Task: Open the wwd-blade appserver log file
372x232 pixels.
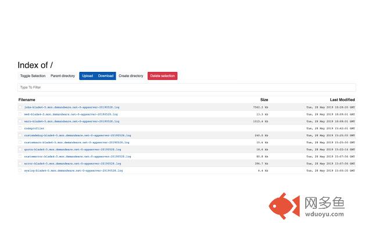Action: coord(71,114)
